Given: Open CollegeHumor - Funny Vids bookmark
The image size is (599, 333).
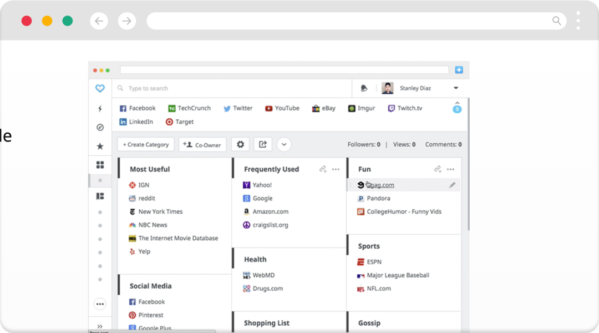Looking at the screenshot, I should pos(399,212).
